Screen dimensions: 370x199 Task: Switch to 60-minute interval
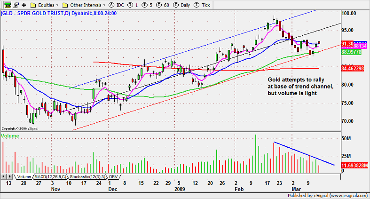point(163,5)
